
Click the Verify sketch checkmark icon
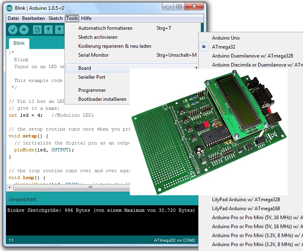point(13,29)
